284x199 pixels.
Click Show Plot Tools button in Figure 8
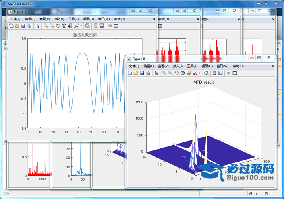tap(235, 73)
